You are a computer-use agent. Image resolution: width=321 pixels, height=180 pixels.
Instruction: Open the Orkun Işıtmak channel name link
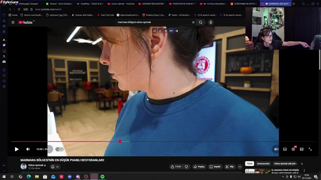pyautogui.click(x=36, y=165)
